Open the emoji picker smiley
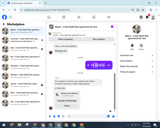This screenshot has width=160, height=128. click(108, 116)
